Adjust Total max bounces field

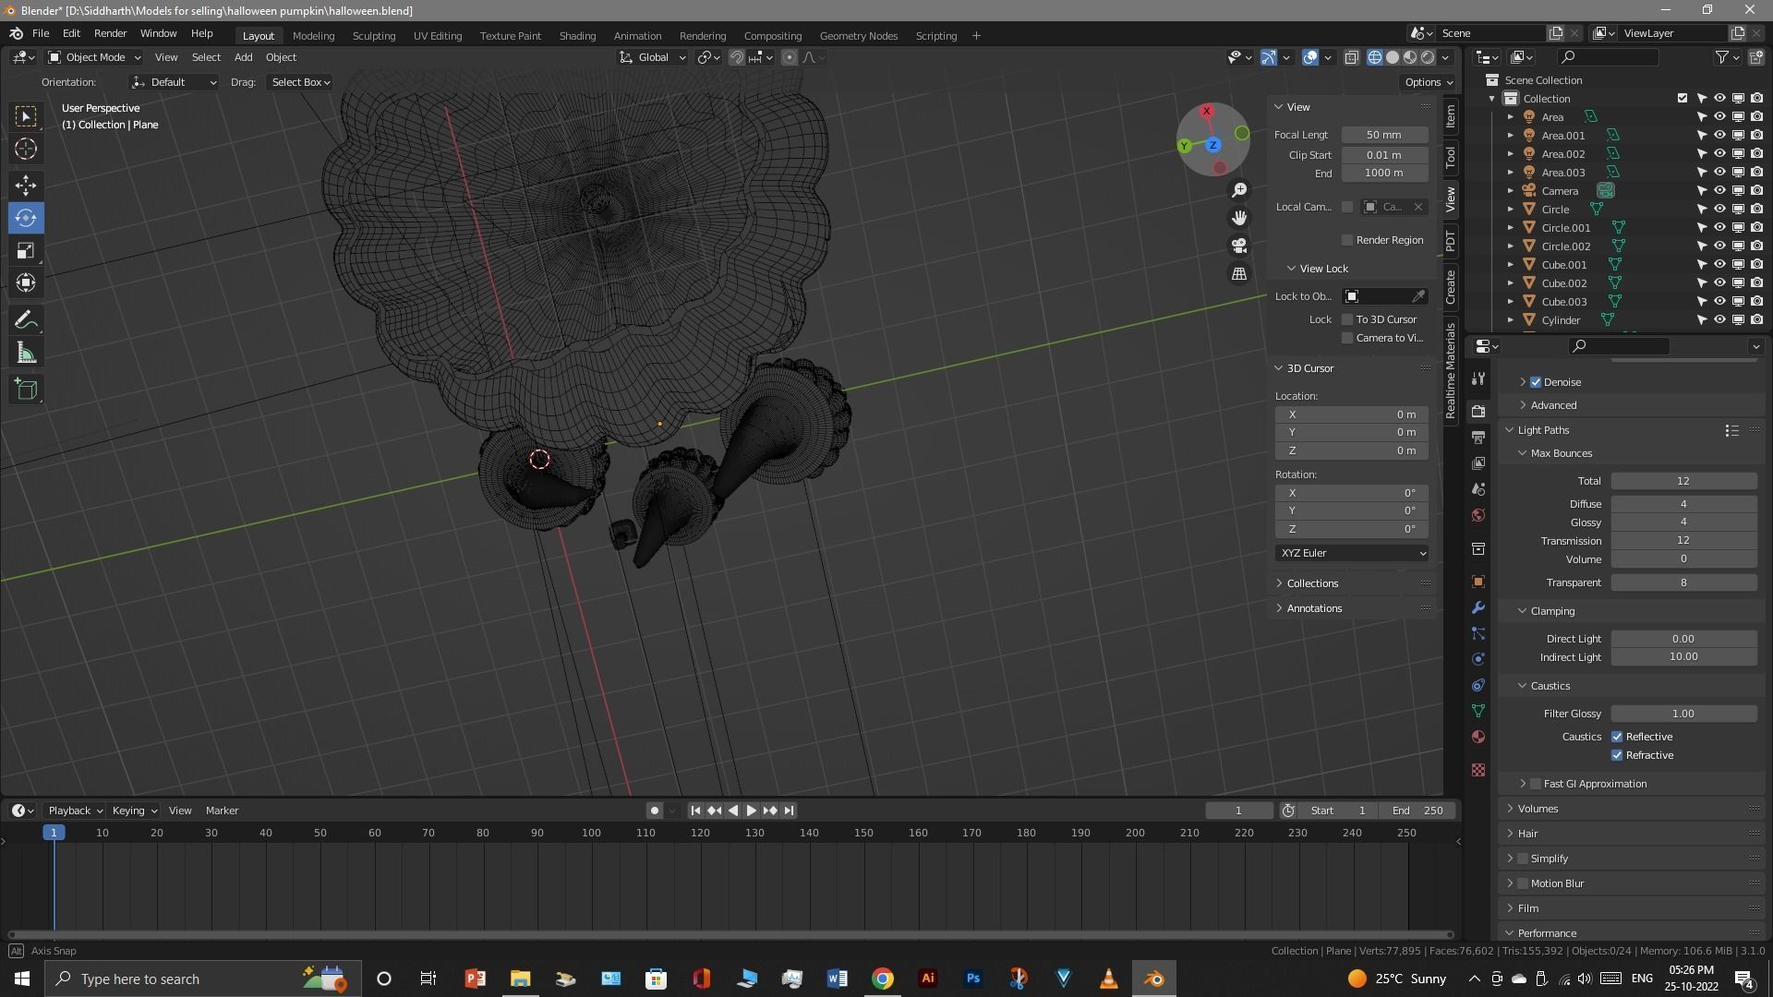[x=1683, y=481]
